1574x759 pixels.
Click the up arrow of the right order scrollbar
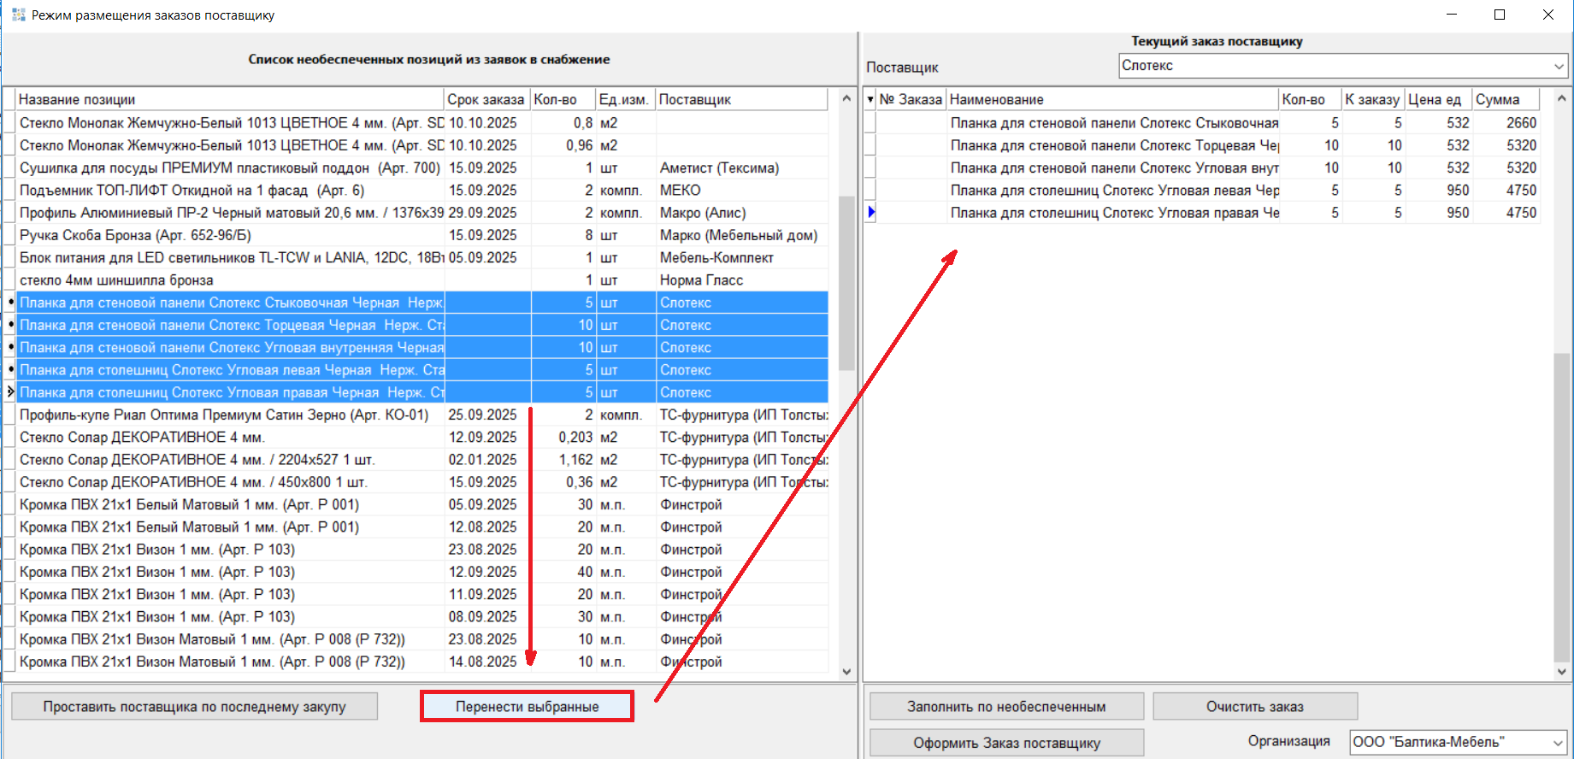point(1561,99)
